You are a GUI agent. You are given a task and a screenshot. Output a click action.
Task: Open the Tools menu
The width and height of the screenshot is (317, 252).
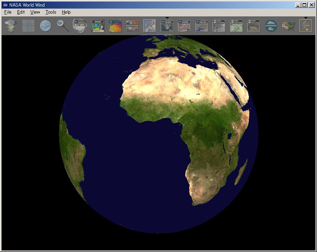50,12
